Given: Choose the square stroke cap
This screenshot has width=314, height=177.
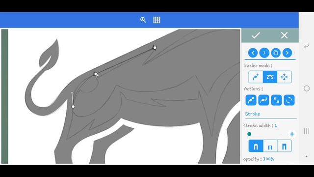Looking at the screenshot, I should 285,146.
